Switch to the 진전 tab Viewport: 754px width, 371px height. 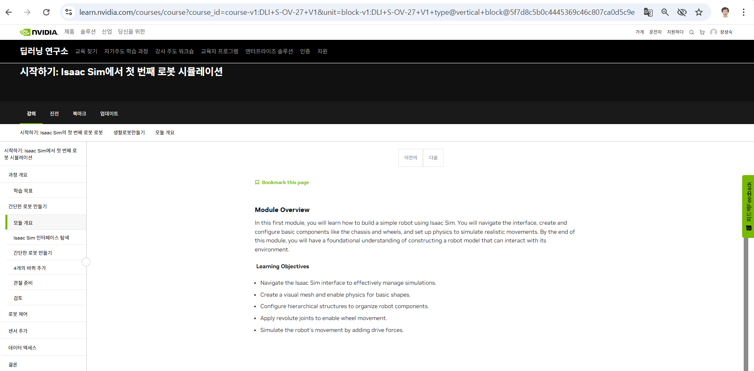coord(54,113)
